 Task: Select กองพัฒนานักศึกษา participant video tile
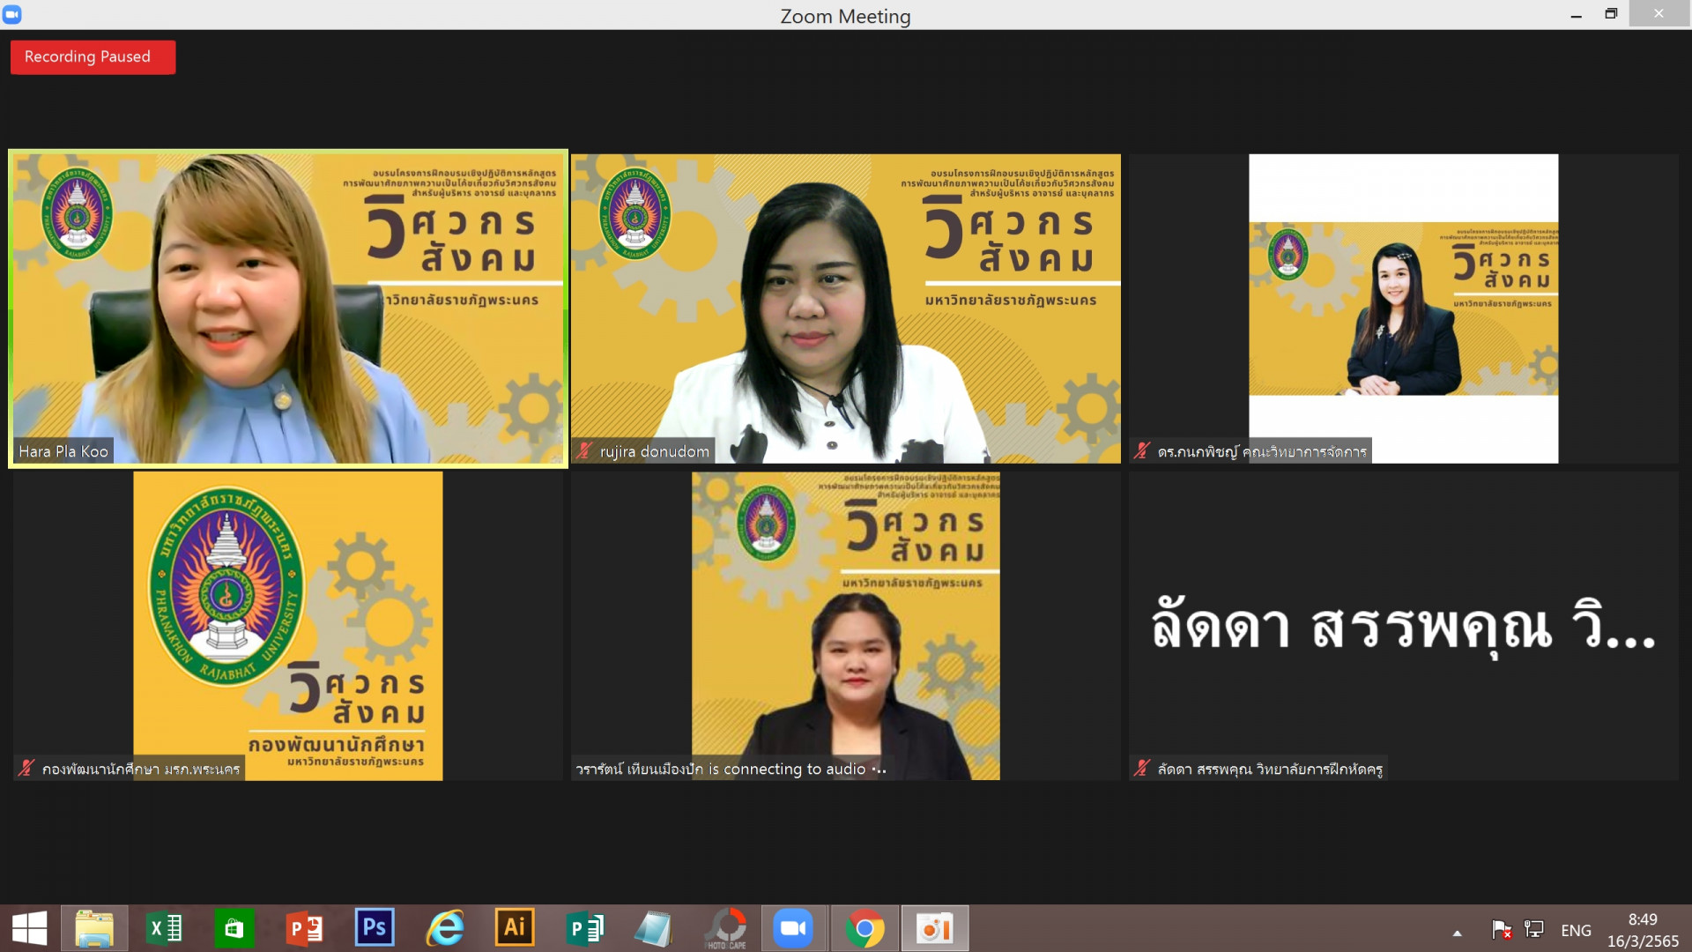click(288, 626)
